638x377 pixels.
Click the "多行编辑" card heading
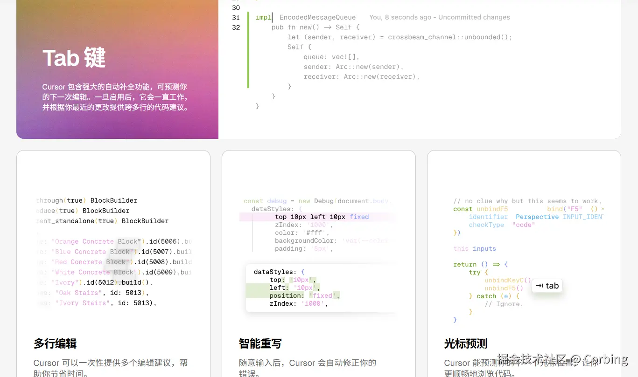(55, 344)
